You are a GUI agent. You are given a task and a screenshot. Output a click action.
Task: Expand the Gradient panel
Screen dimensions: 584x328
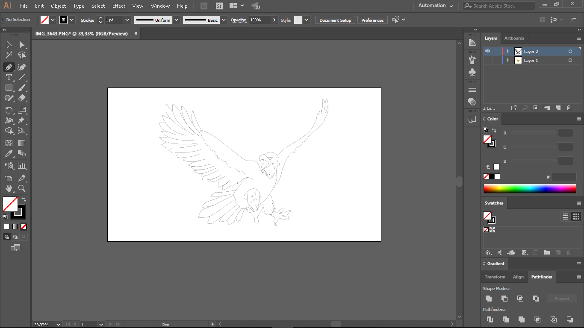484,264
